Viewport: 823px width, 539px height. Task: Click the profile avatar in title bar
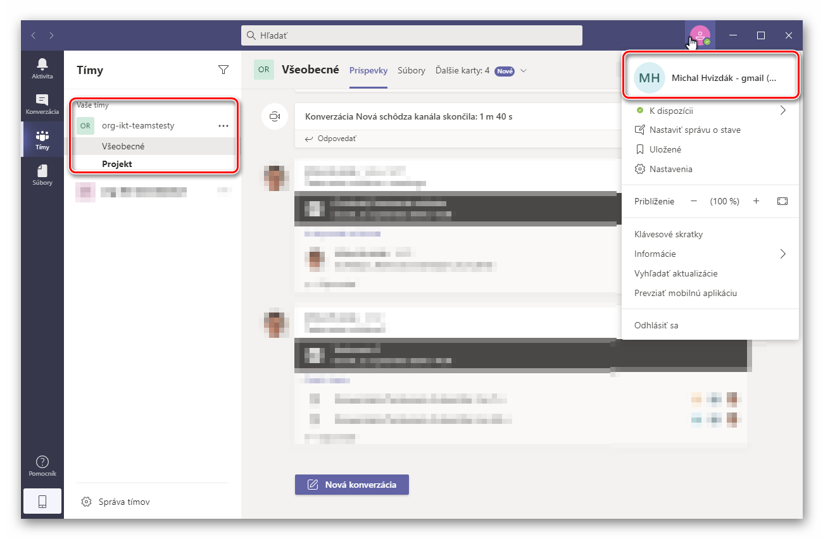coord(700,35)
